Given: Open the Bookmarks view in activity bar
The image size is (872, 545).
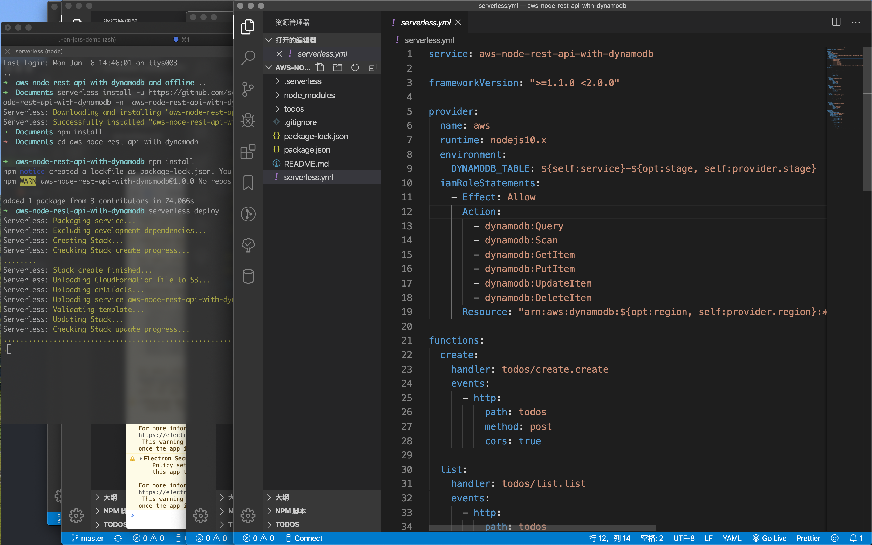Looking at the screenshot, I should tap(248, 183).
